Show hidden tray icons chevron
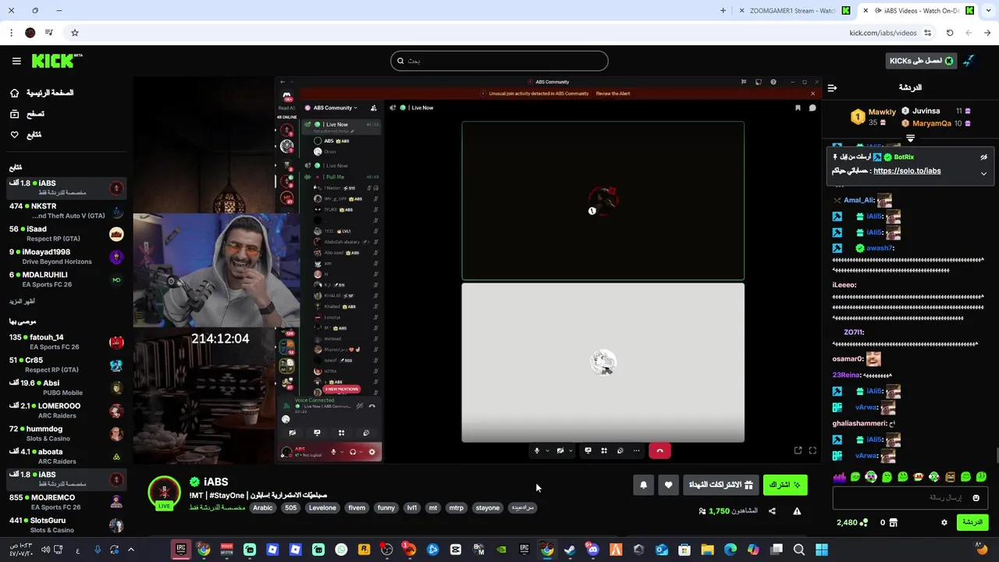This screenshot has width=999, height=562. click(x=130, y=550)
